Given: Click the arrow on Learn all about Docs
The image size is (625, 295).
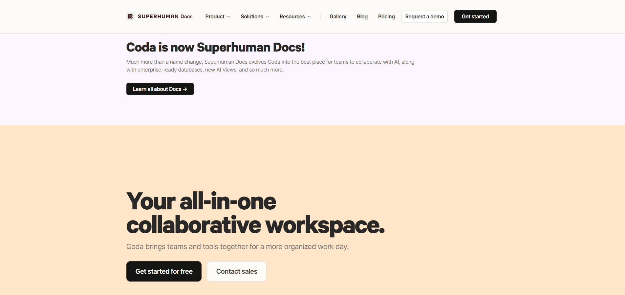Looking at the screenshot, I should pos(185,89).
